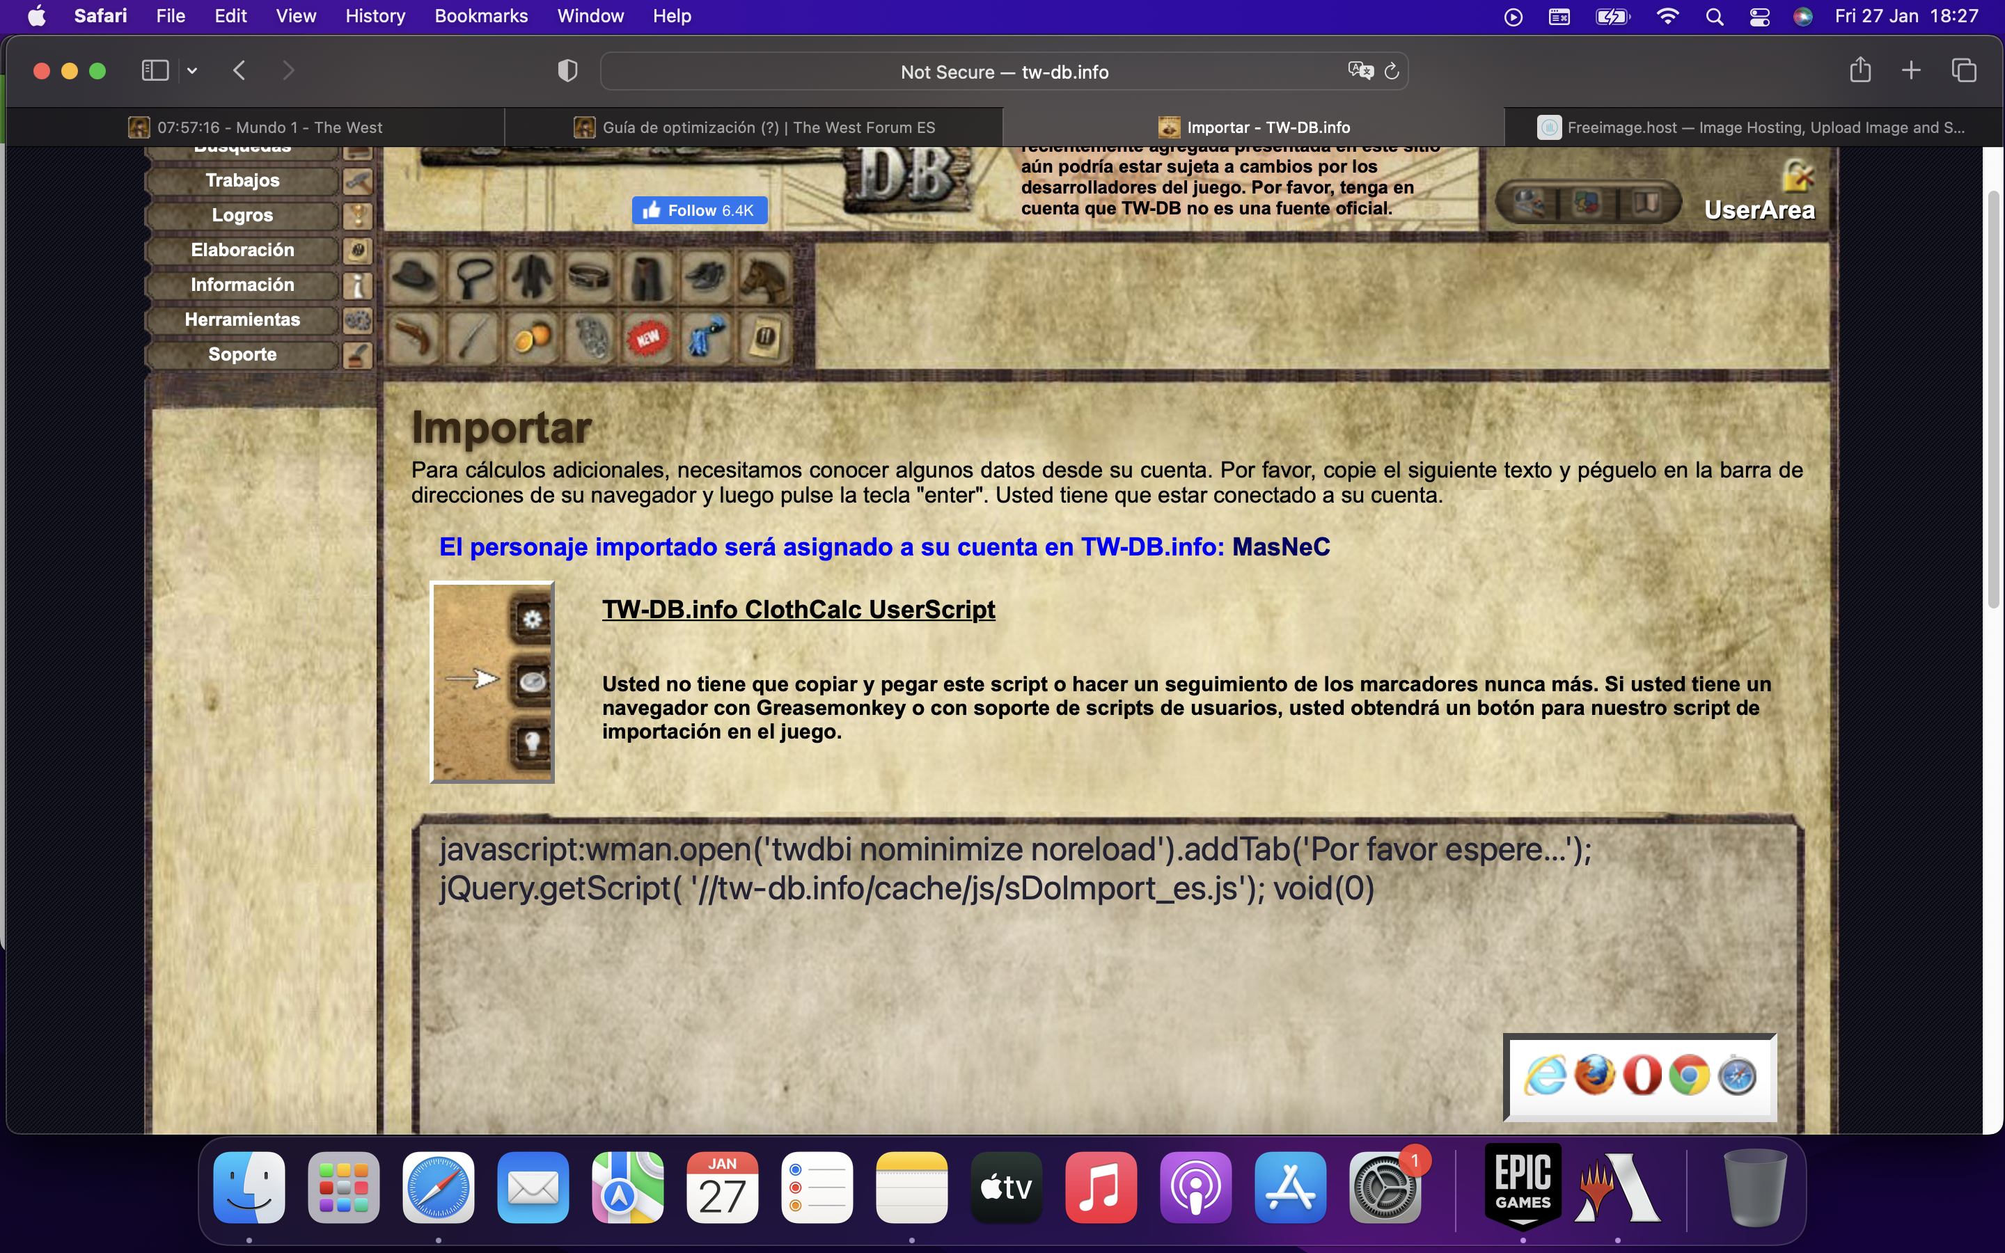Viewport: 2005px width, 1253px height.
Task: Open the TW-DB.info ClothCalc UserScript link
Action: [799, 610]
